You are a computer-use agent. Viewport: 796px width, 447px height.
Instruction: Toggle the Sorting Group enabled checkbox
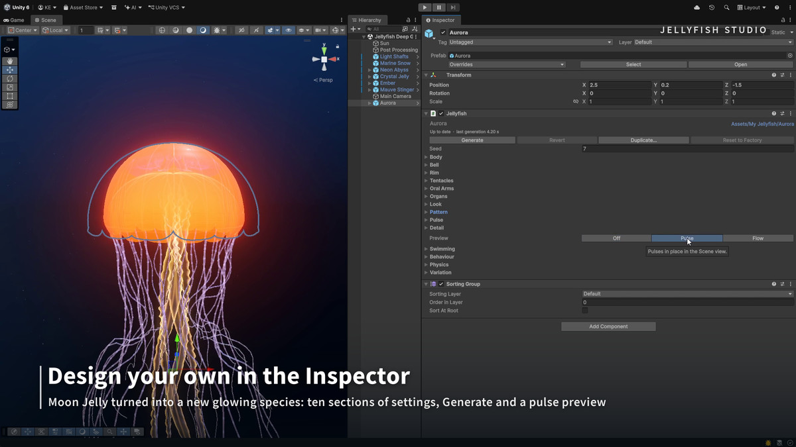click(441, 284)
